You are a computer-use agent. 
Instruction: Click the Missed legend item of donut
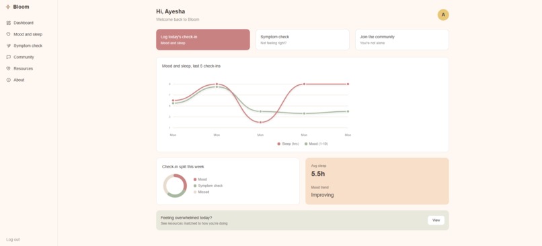click(x=201, y=192)
